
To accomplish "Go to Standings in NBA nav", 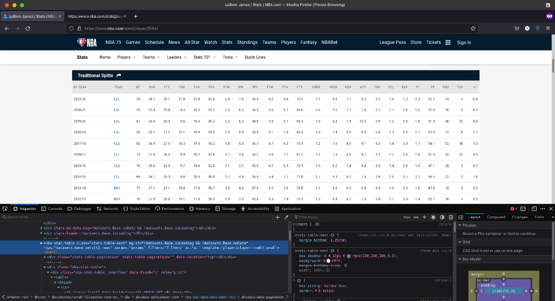I will [x=247, y=42].
